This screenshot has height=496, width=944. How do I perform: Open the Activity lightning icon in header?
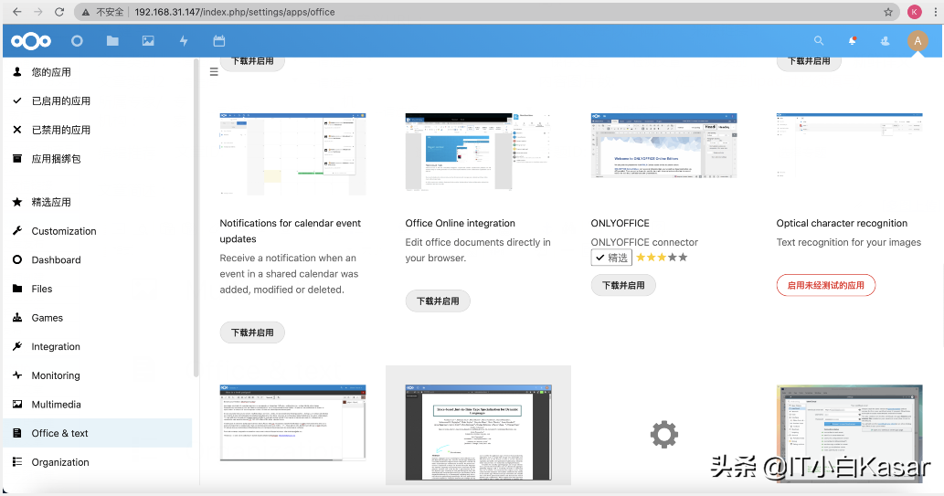pos(184,41)
